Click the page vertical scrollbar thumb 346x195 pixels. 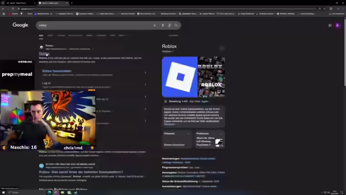344,52
